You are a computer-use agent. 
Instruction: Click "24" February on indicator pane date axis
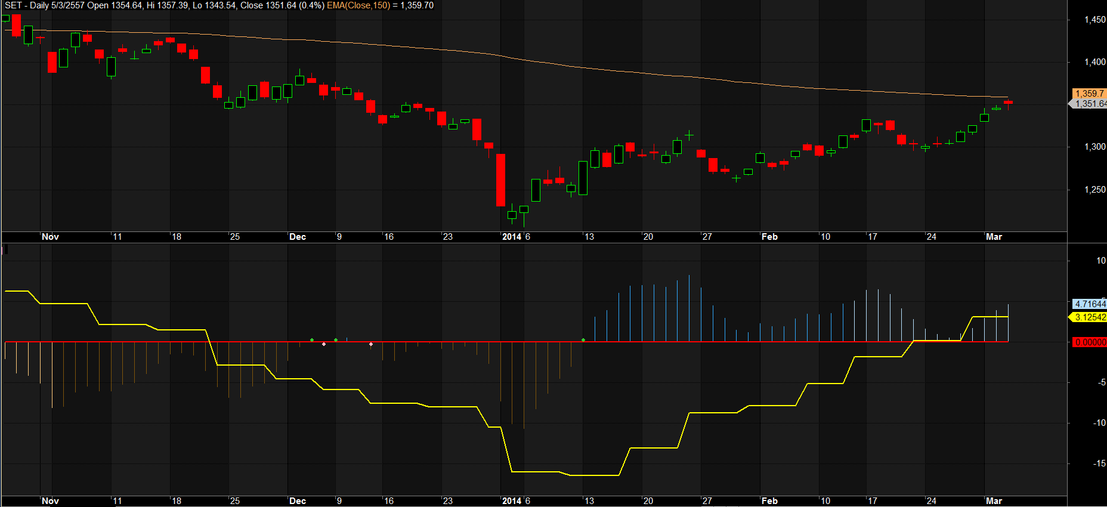[x=932, y=501]
